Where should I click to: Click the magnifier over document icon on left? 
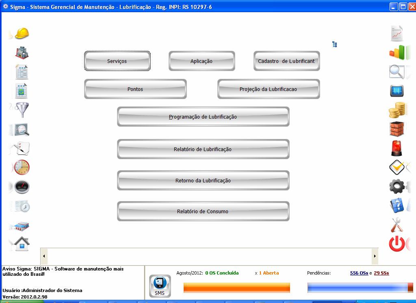[x=21, y=130]
